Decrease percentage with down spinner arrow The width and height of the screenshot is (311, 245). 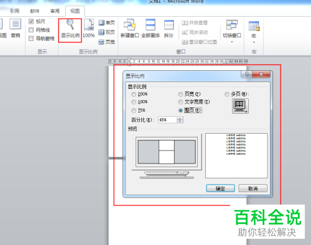(180, 121)
